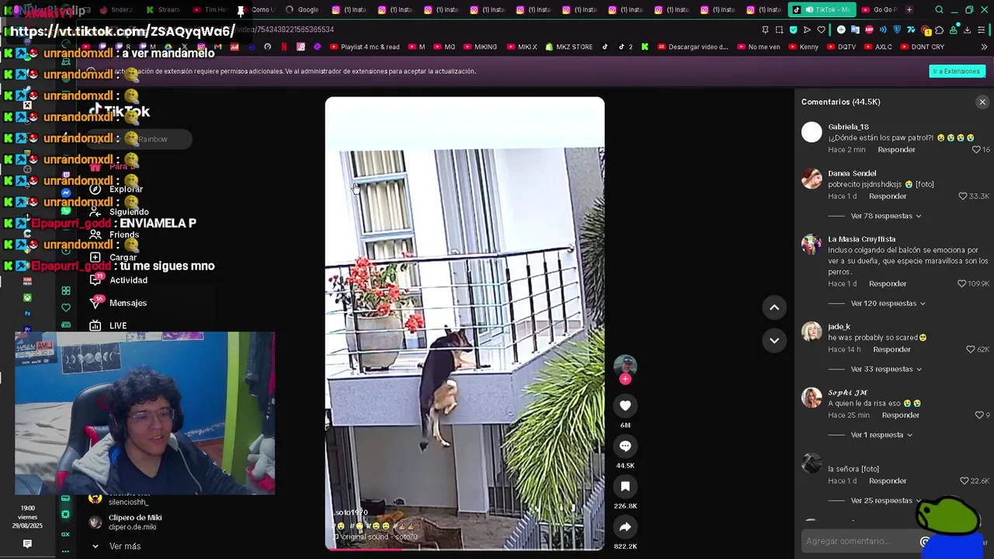This screenshot has width=994, height=559.
Task: Open Danea Sendel's profile avatar
Action: coord(812,179)
